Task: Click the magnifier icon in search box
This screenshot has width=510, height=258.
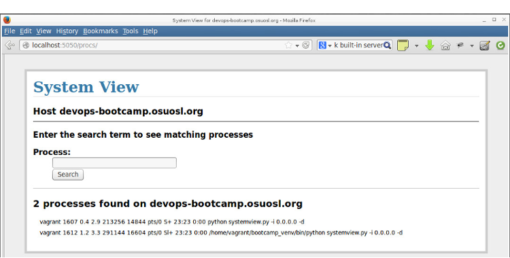Action: (387, 45)
